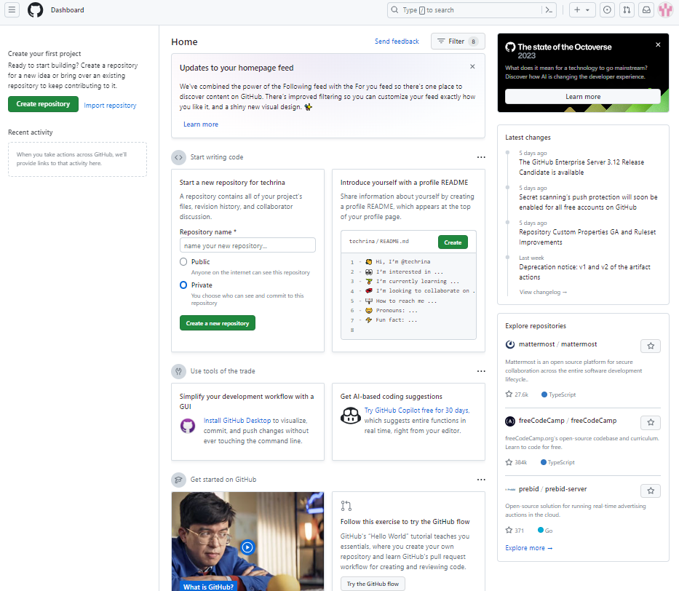
Task: Click the mattermost repository avatar
Action: [x=510, y=344]
